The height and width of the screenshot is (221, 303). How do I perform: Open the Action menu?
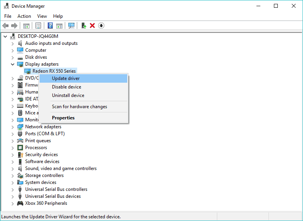[x=24, y=16]
